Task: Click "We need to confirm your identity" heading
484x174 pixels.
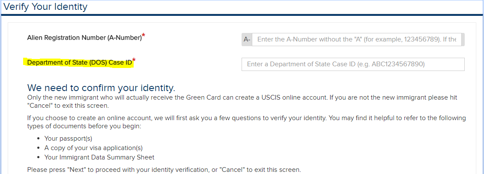Action: click(x=101, y=88)
